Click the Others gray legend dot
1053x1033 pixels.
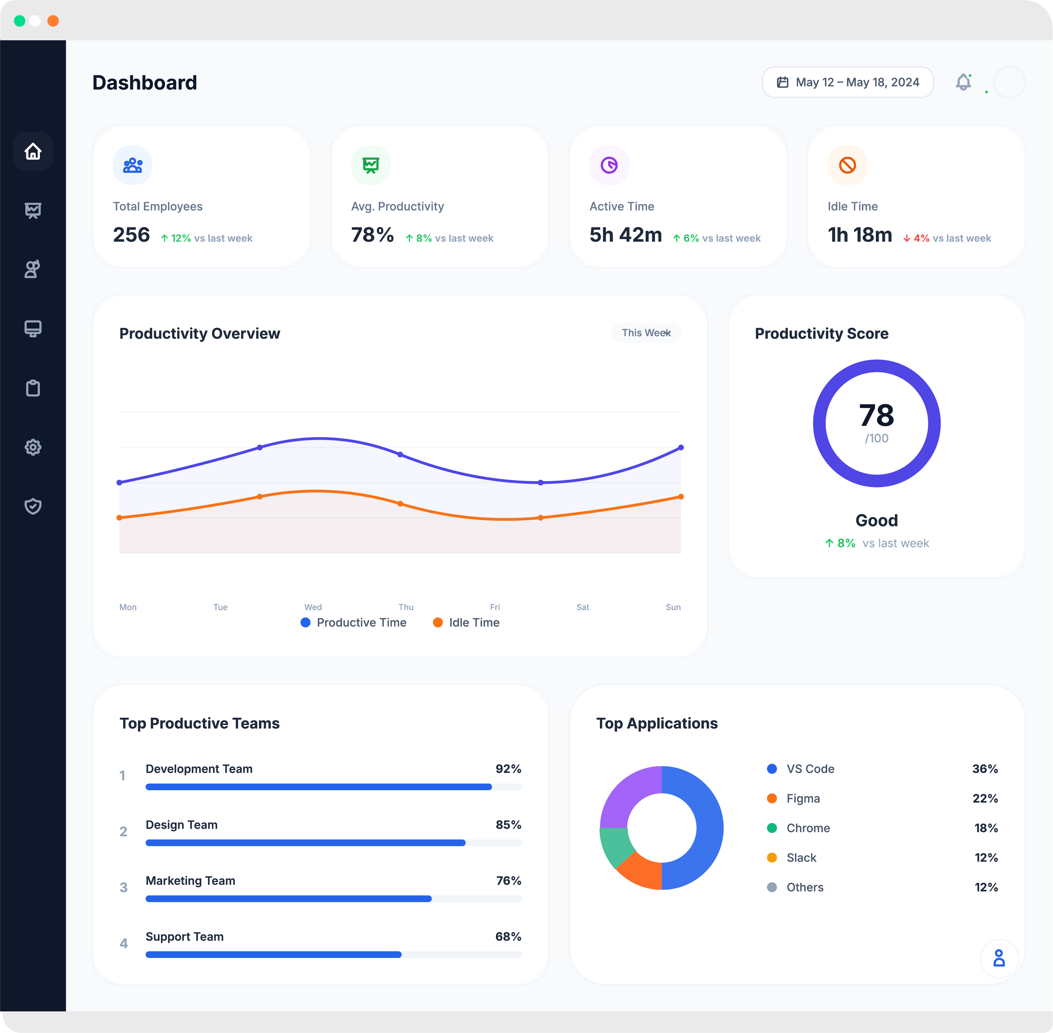click(x=772, y=887)
